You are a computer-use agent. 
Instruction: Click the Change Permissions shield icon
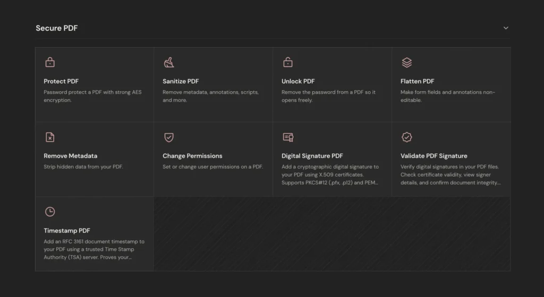pos(169,137)
